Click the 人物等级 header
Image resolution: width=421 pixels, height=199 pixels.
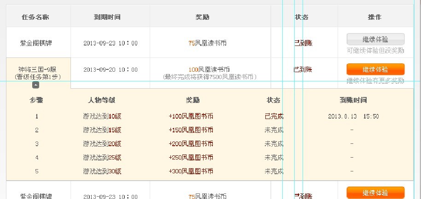point(101,100)
